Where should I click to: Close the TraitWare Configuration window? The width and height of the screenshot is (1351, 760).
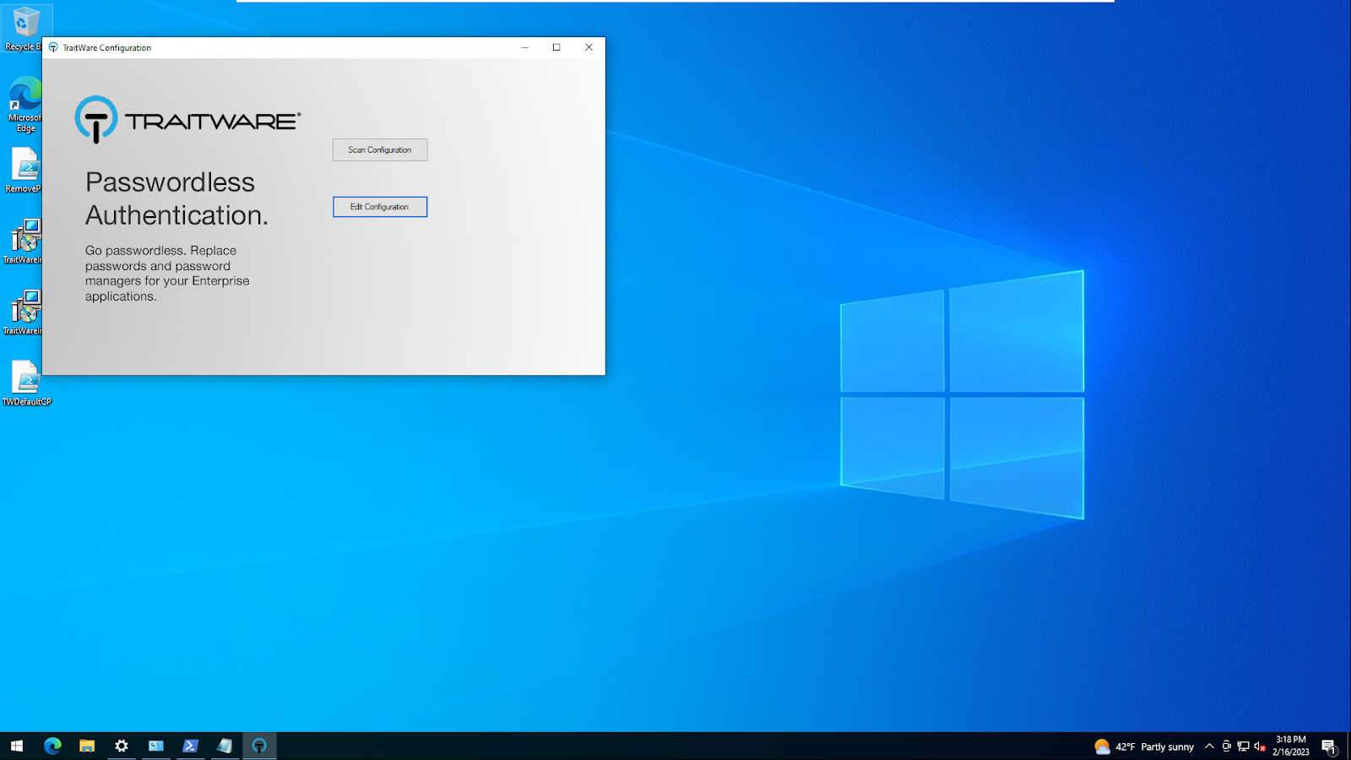589,47
